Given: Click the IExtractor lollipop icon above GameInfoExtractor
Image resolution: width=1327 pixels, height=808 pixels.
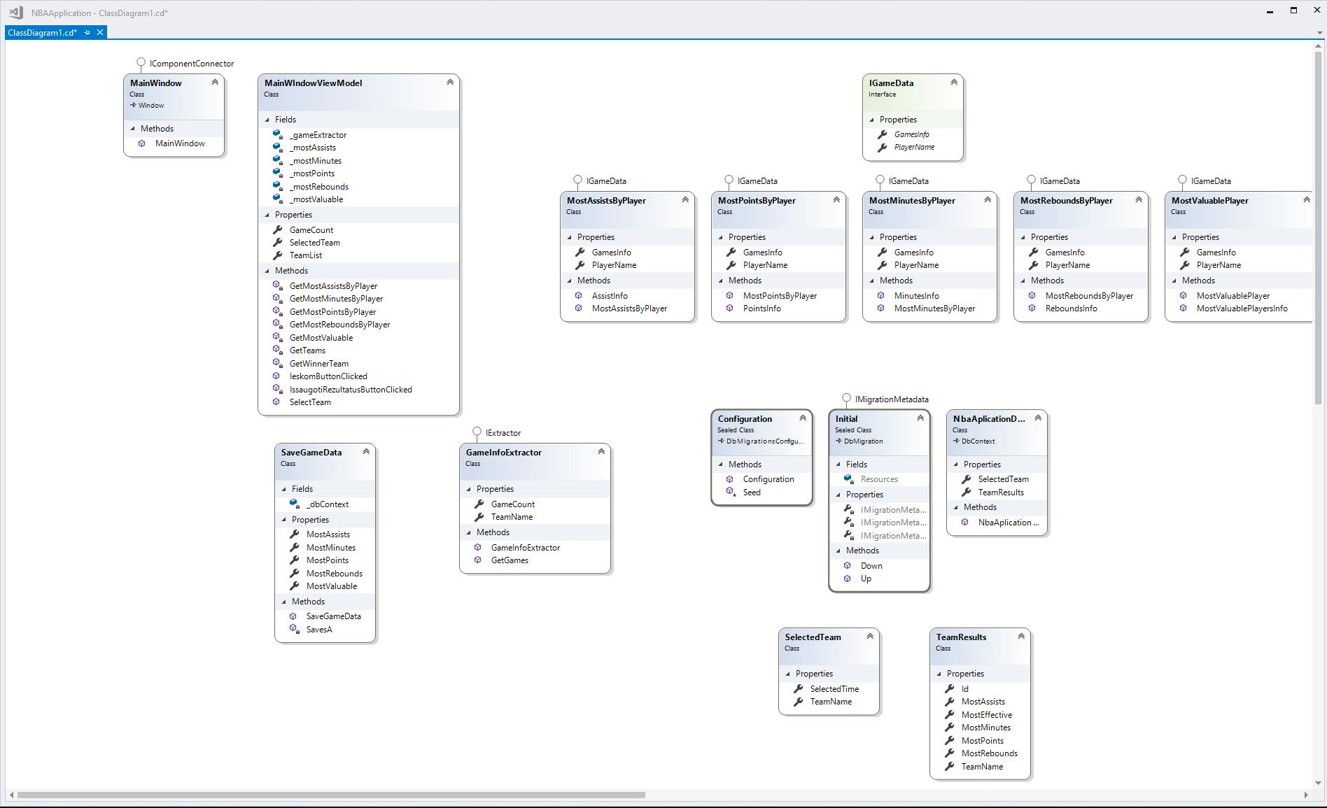Looking at the screenshot, I should [477, 432].
